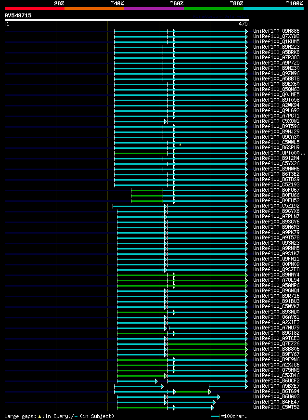This screenshot has height=420, width=308.
Task: Select the UniRef100_B0FU52 label
Action: [x=276, y=201]
